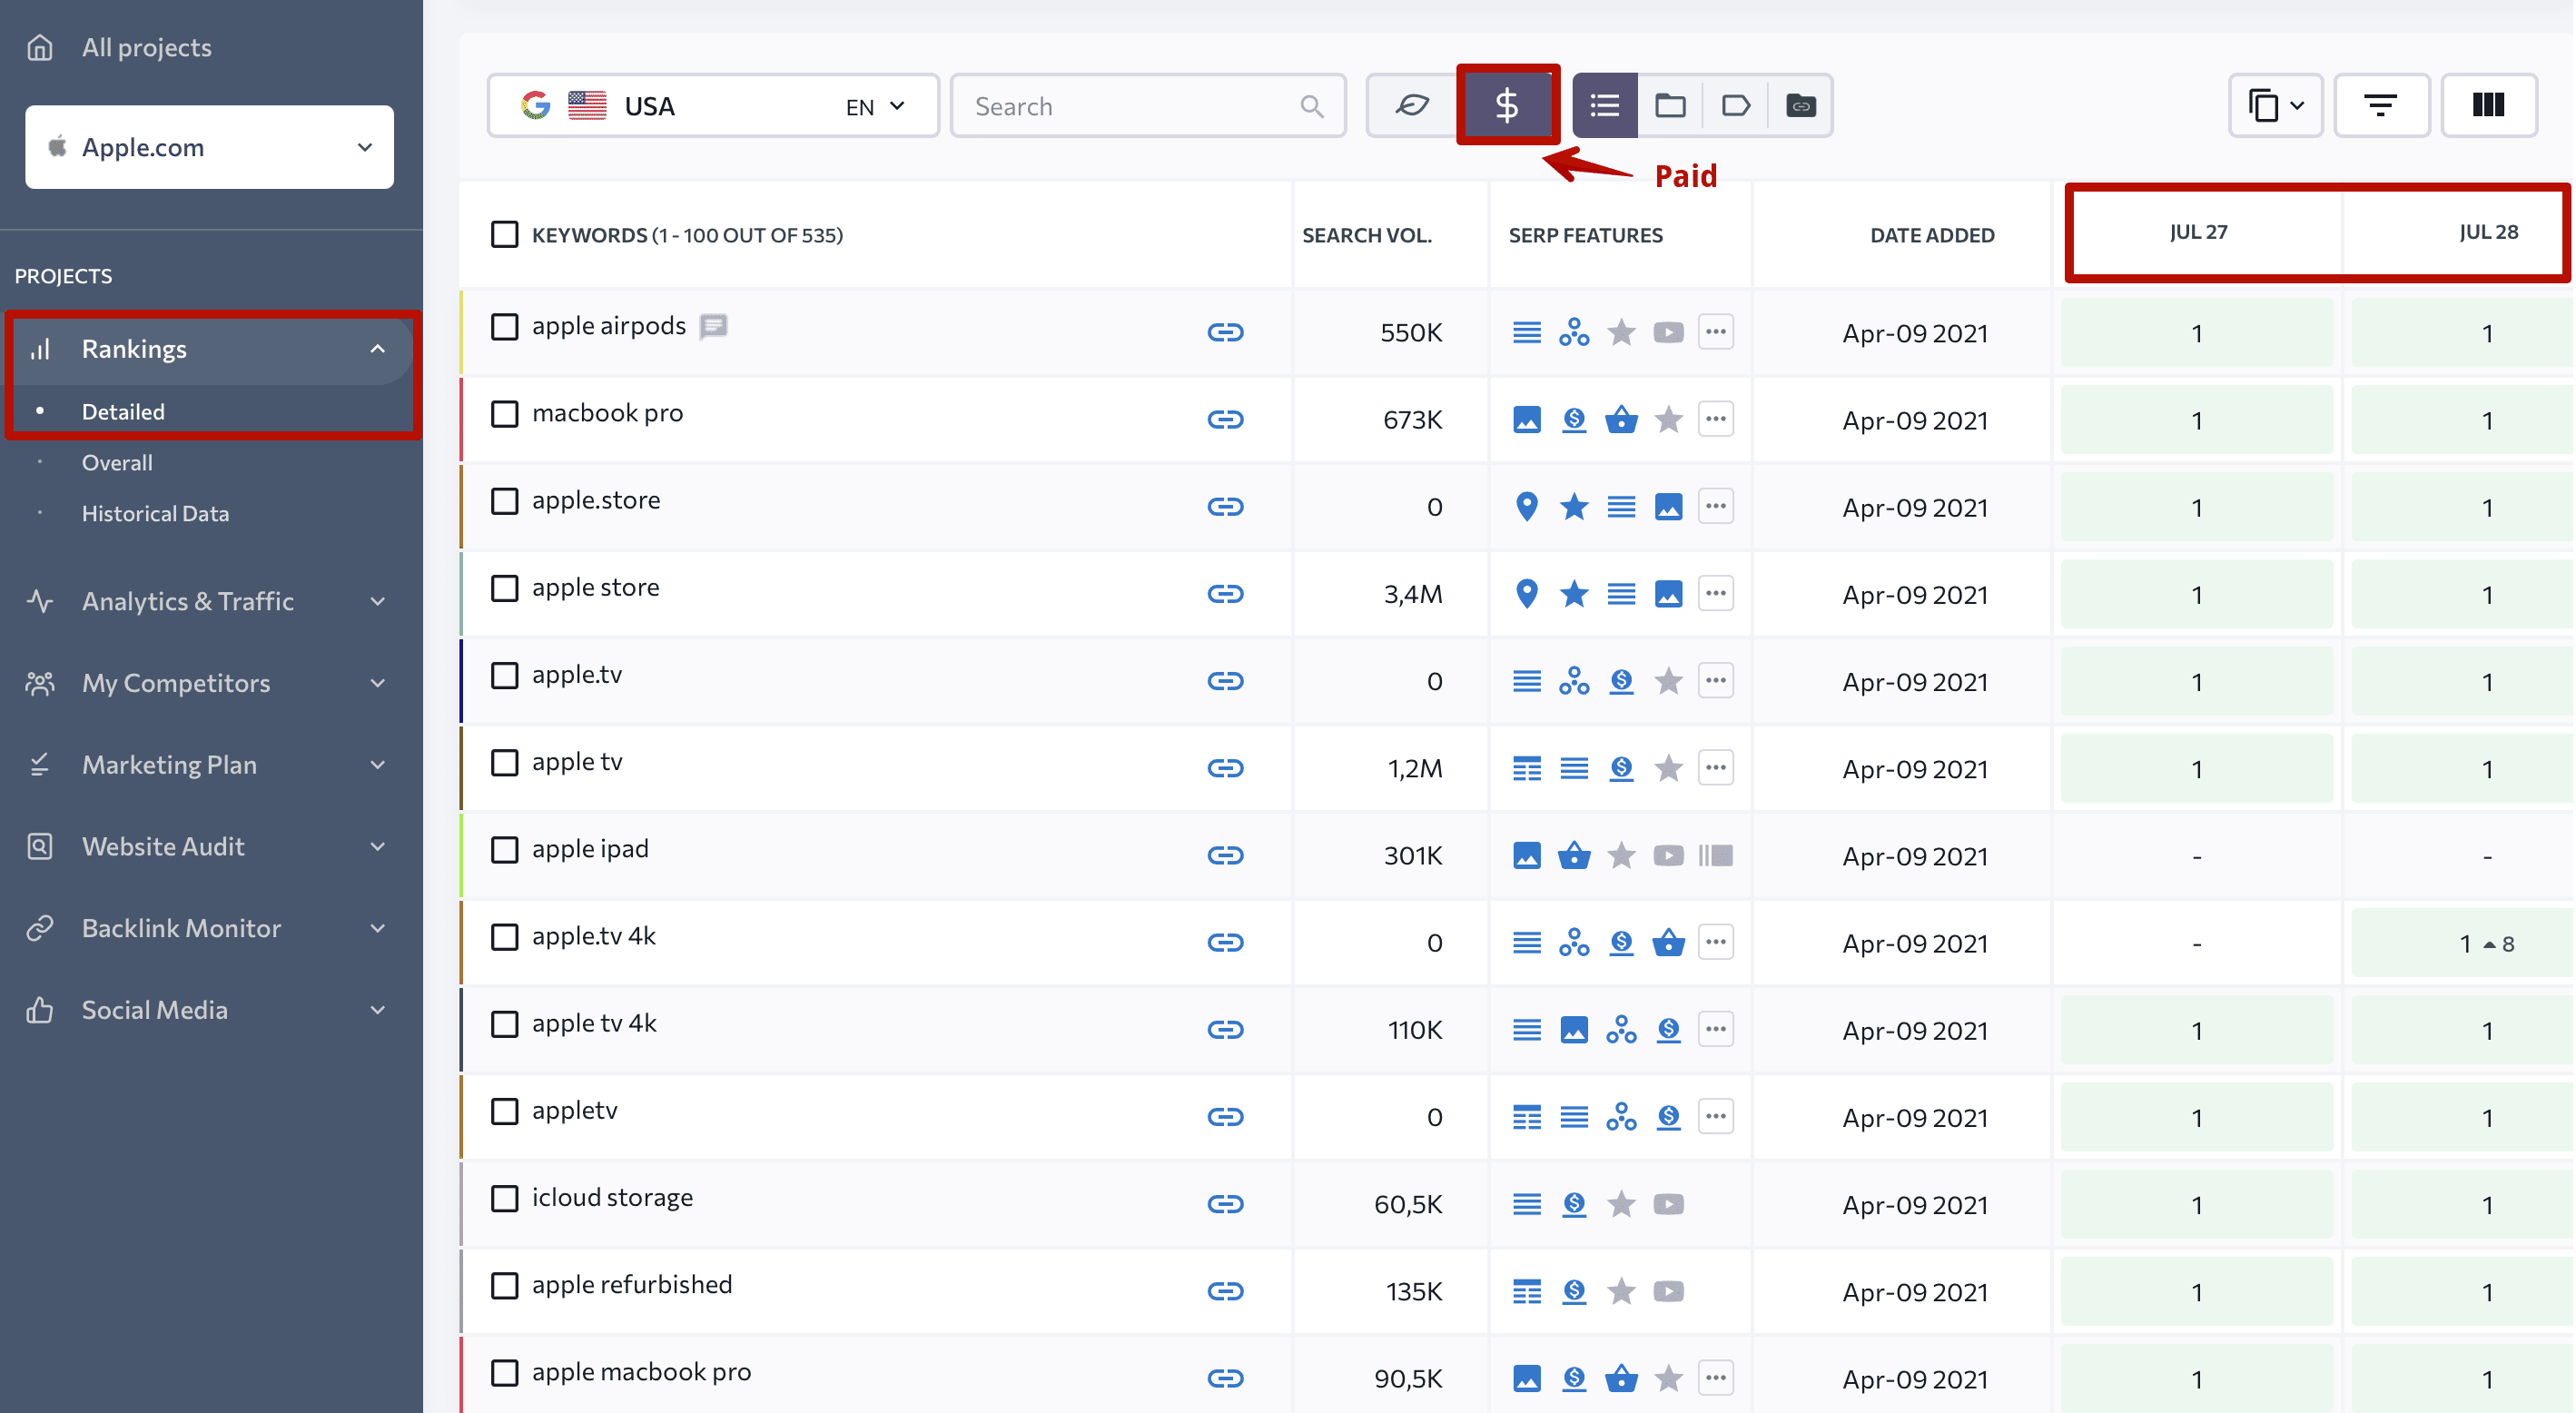The image size is (2576, 1413).
Task: Open more SERP features for apple airpods
Action: (1716, 332)
